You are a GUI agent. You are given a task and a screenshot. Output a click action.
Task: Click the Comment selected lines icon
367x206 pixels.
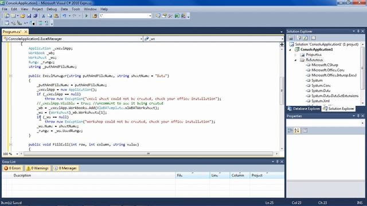(x=41, y=23)
